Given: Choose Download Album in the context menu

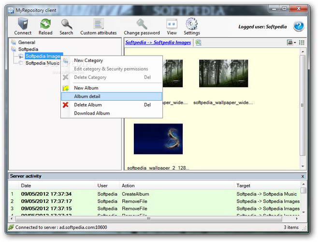Looking at the screenshot, I should point(112,113).
